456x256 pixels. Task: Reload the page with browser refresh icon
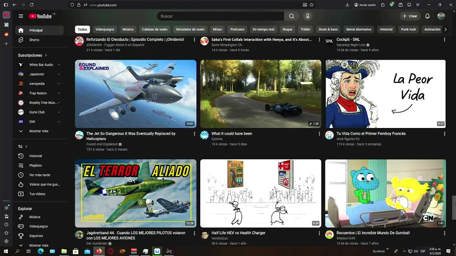pyautogui.click(x=32, y=5)
